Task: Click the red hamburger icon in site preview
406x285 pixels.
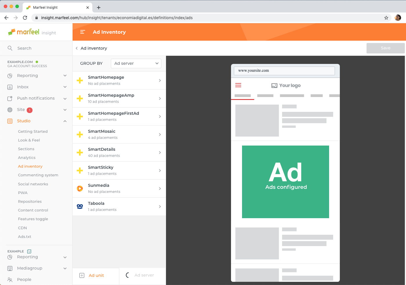Action: click(238, 85)
